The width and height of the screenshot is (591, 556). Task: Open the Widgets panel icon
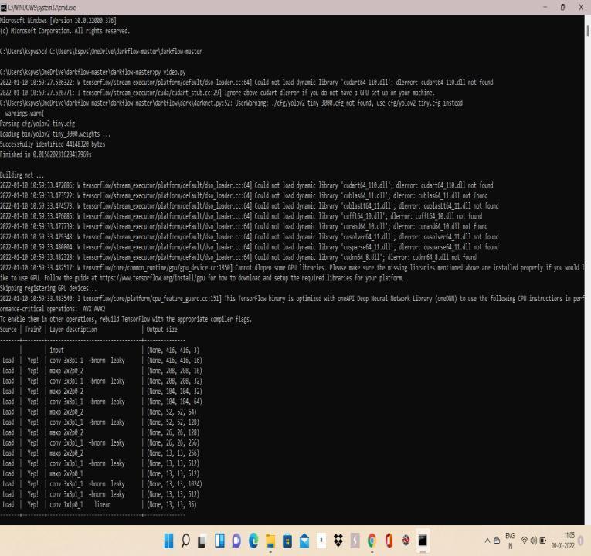coord(219,541)
